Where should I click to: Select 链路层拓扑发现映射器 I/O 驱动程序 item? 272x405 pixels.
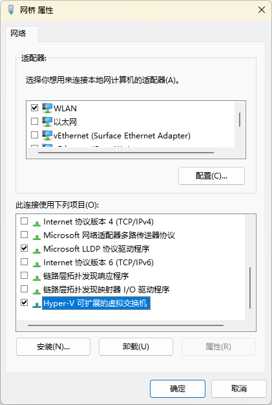106,290
